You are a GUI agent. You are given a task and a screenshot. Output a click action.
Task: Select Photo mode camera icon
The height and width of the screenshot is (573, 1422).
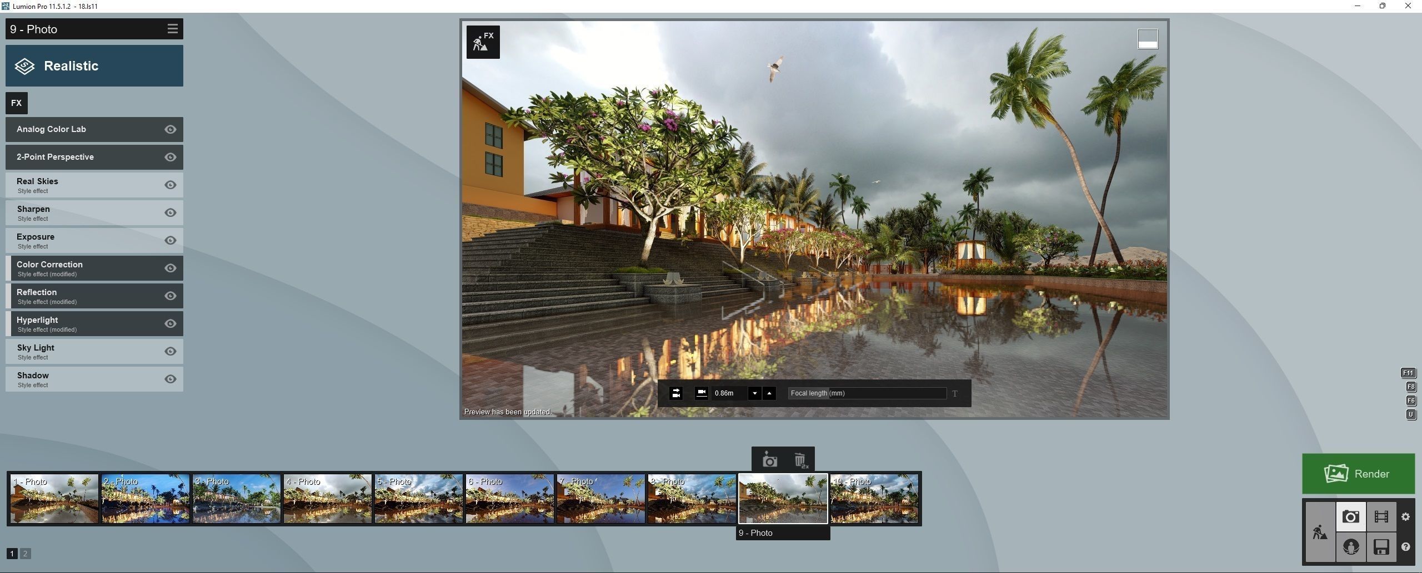[1351, 517]
